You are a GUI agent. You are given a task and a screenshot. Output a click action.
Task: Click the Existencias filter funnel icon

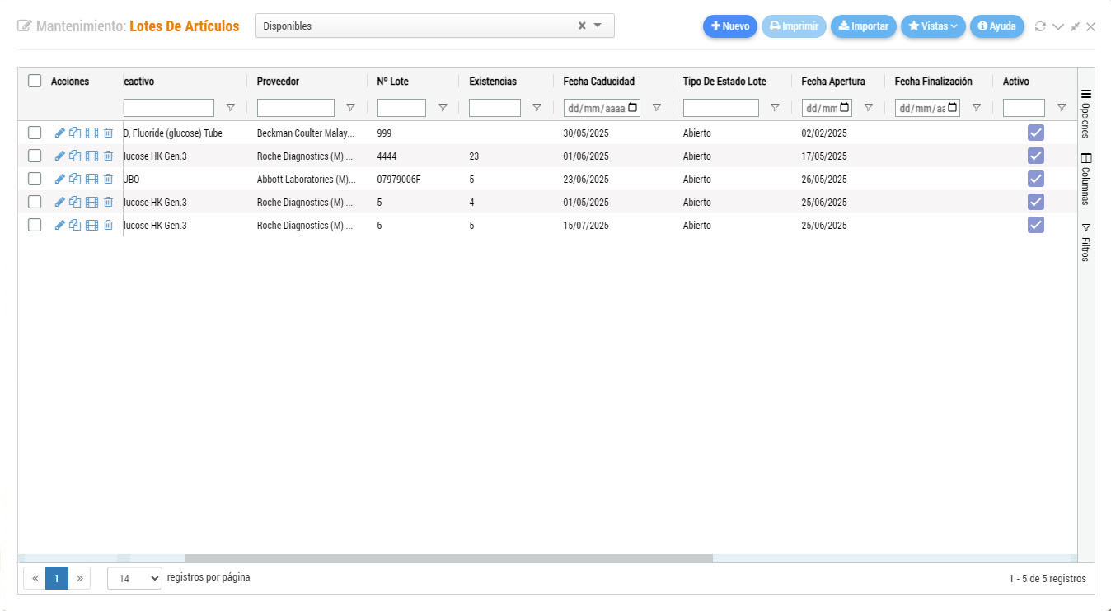tap(537, 108)
